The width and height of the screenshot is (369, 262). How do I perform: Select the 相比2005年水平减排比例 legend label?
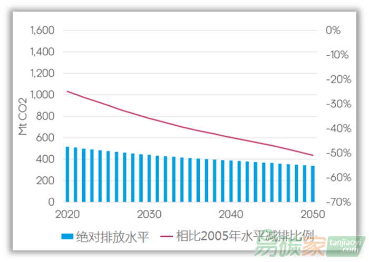pyautogui.click(x=245, y=236)
